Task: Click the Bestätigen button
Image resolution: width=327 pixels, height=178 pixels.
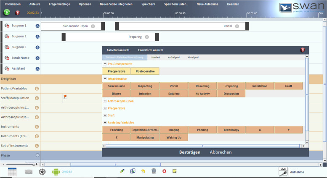Action: tap(189, 152)
